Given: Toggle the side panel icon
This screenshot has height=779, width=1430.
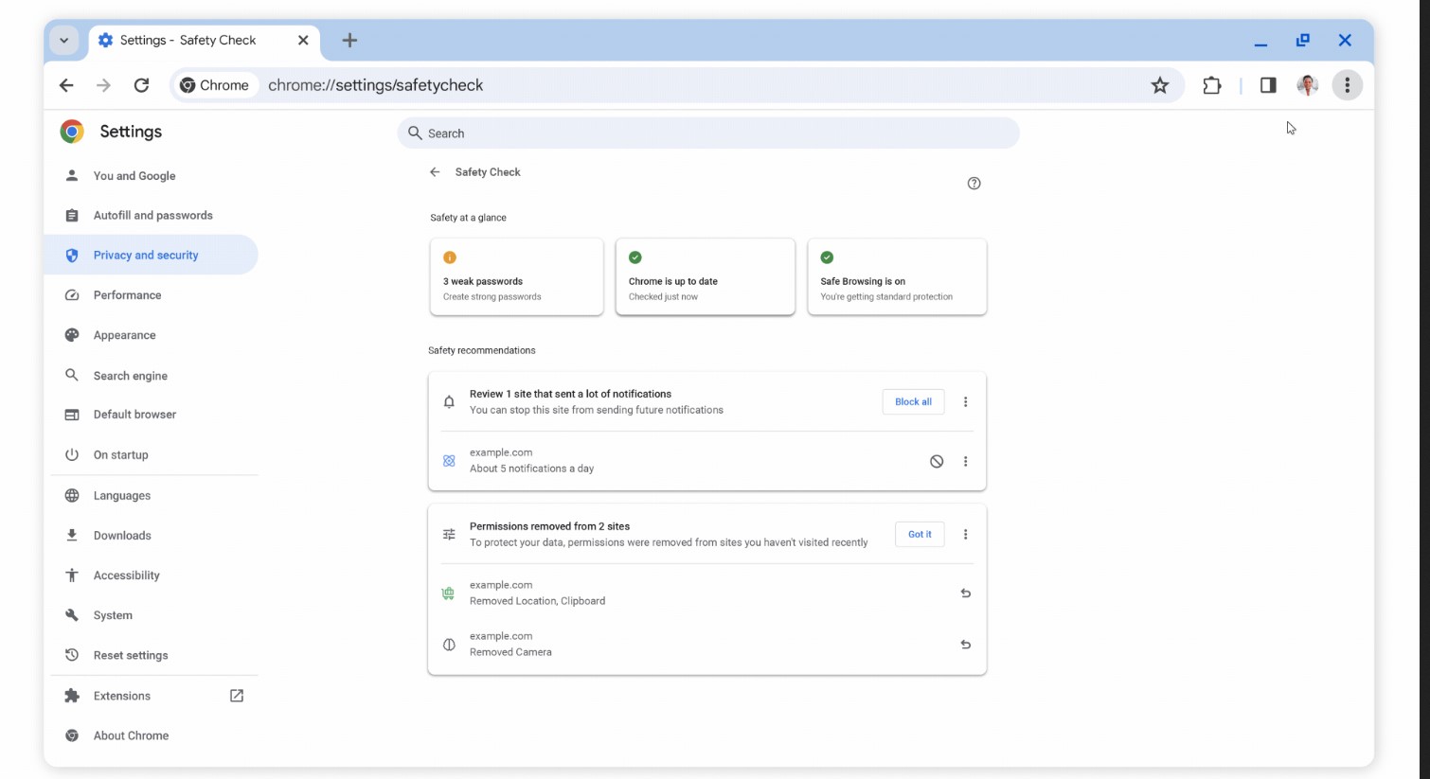Looking at the screenshot, I should point(1268,85).
